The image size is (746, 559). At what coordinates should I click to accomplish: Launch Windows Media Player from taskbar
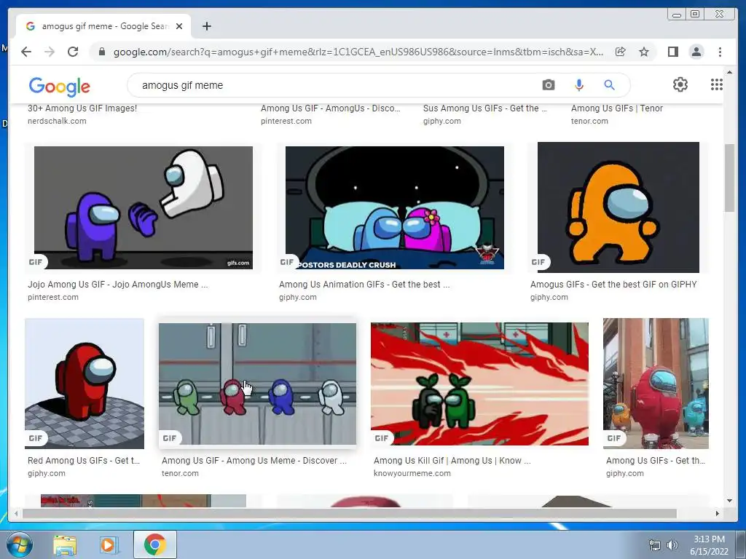click(109, 545)
